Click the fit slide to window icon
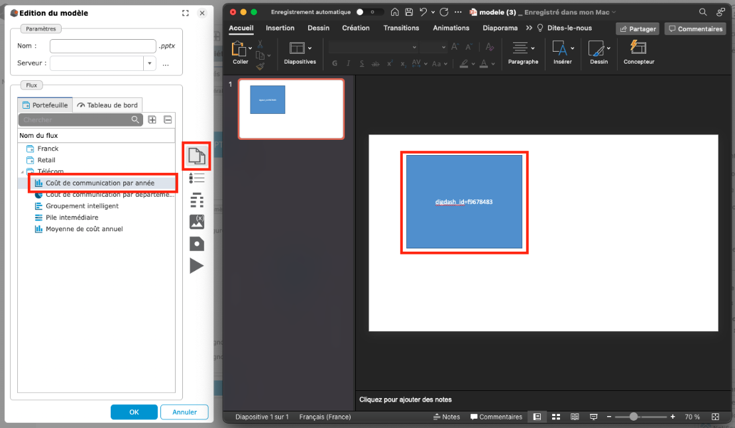735x428 pixels. coord(715,417)
